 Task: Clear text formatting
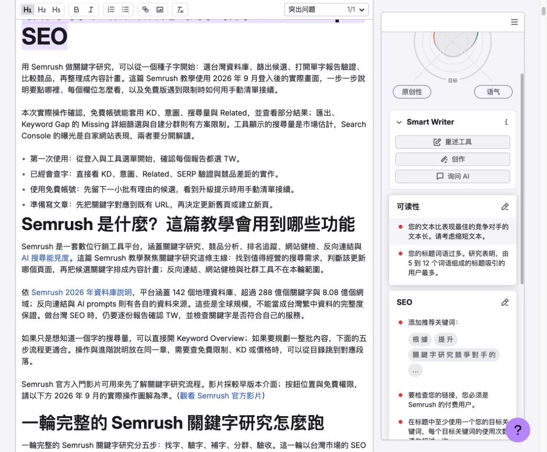[180, 10]
